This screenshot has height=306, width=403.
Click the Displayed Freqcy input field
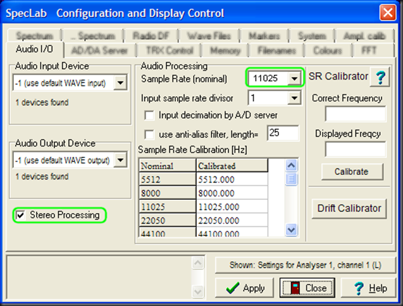(356, 149)
